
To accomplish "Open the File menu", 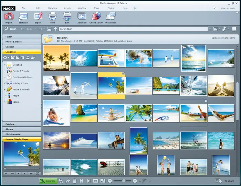I will (23, 8).
